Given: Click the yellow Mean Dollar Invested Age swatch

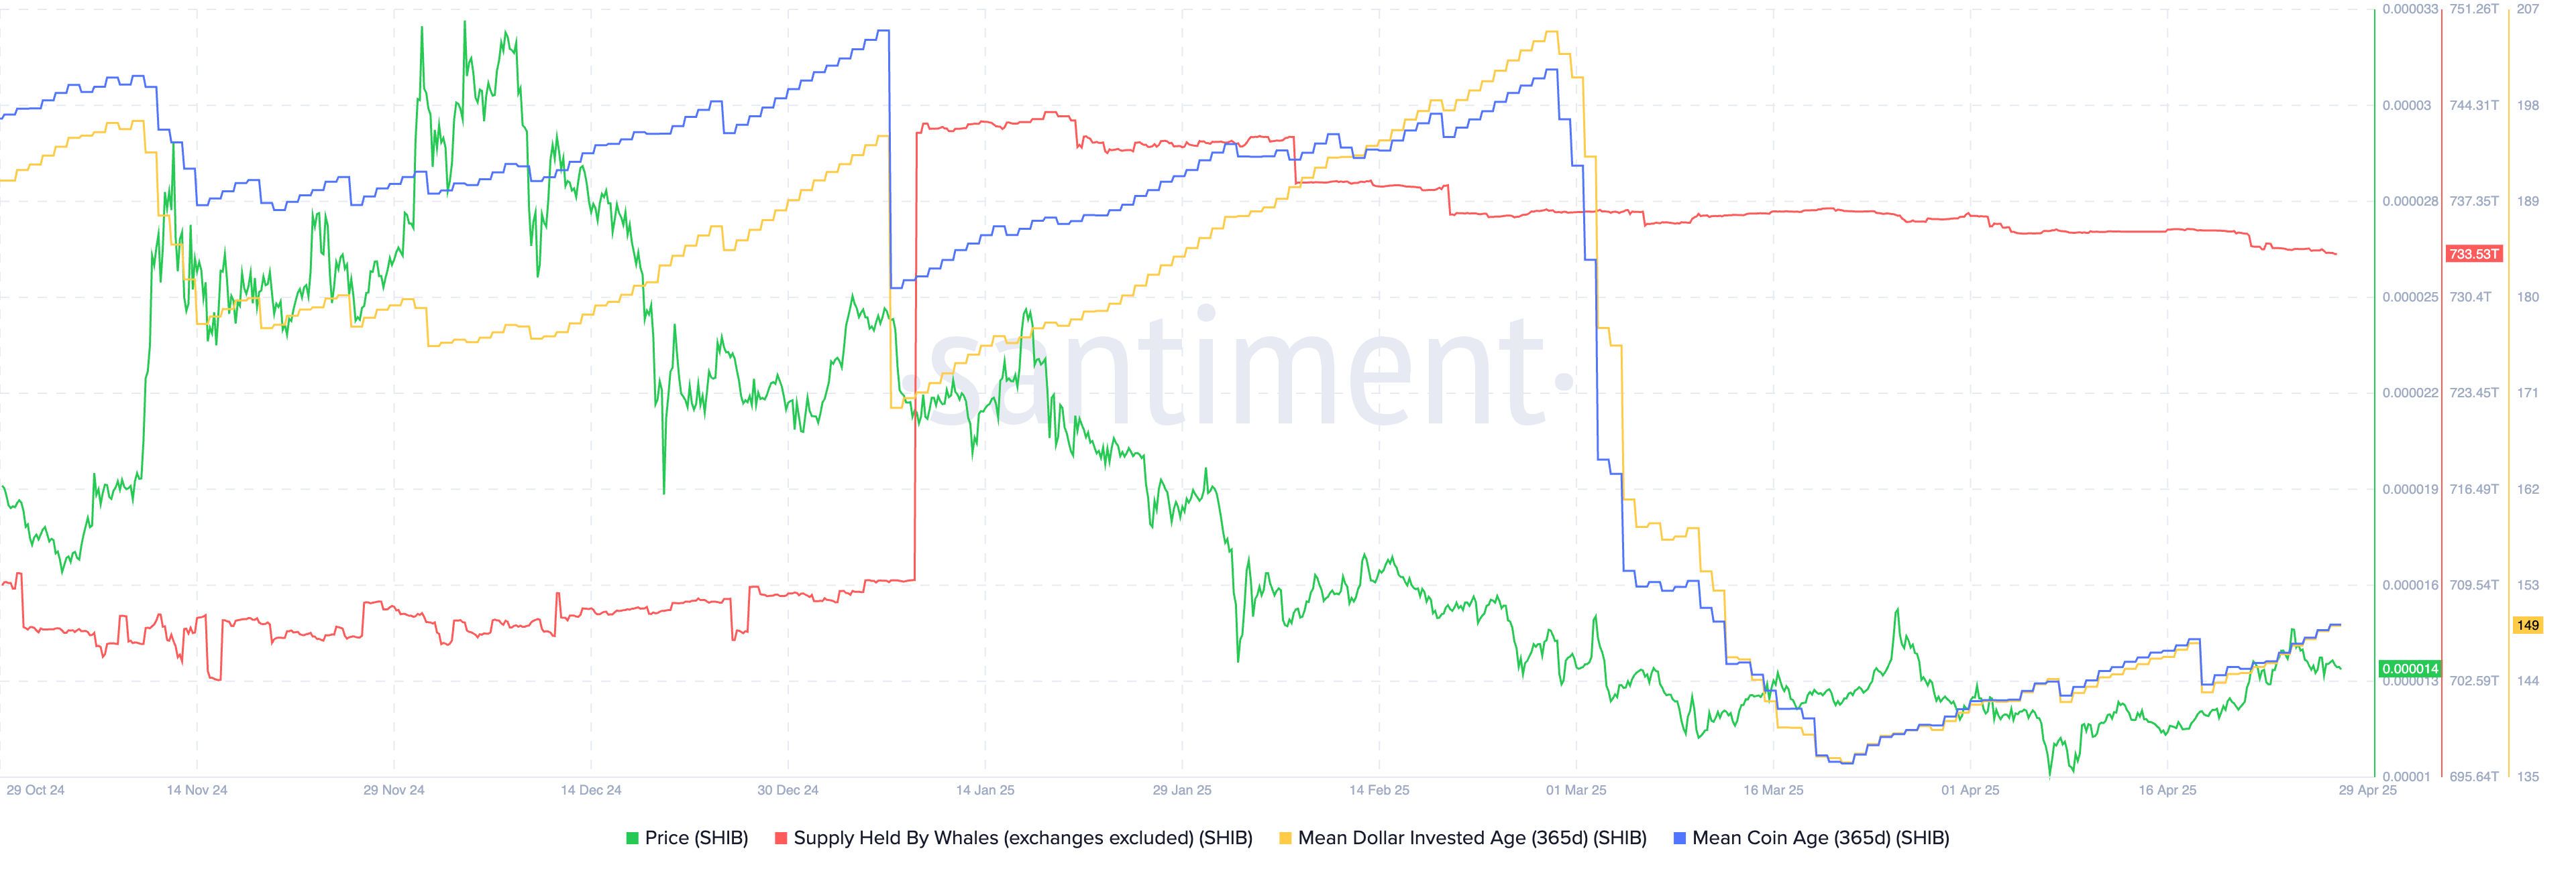Looking at the screenshot, I should [x=1285, y=839].
